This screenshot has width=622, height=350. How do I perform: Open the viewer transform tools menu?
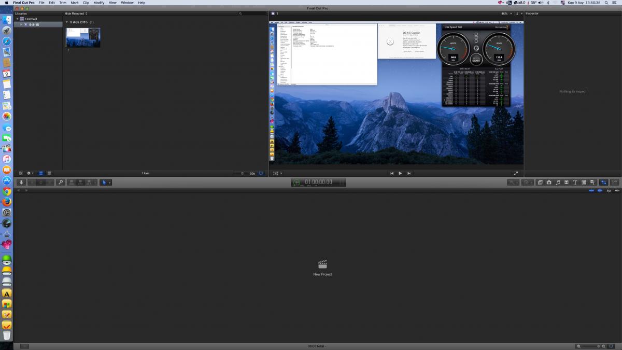(277, 173)
